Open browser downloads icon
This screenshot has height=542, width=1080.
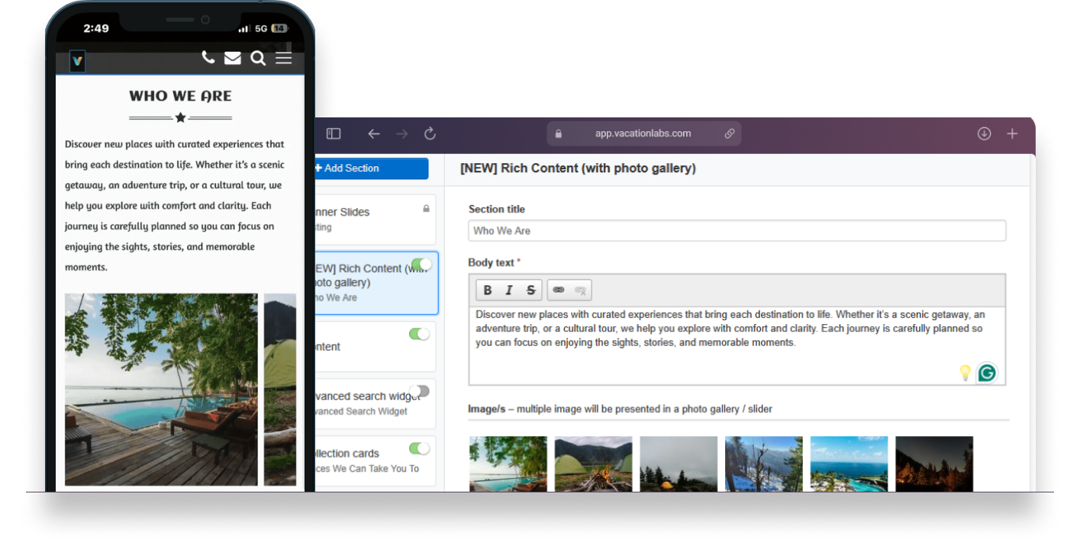(x=984, y=133)
